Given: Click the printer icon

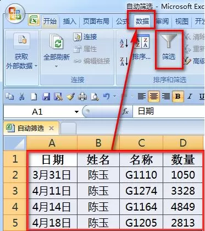Looking at the screenshot, I should (x=82, y=96).
